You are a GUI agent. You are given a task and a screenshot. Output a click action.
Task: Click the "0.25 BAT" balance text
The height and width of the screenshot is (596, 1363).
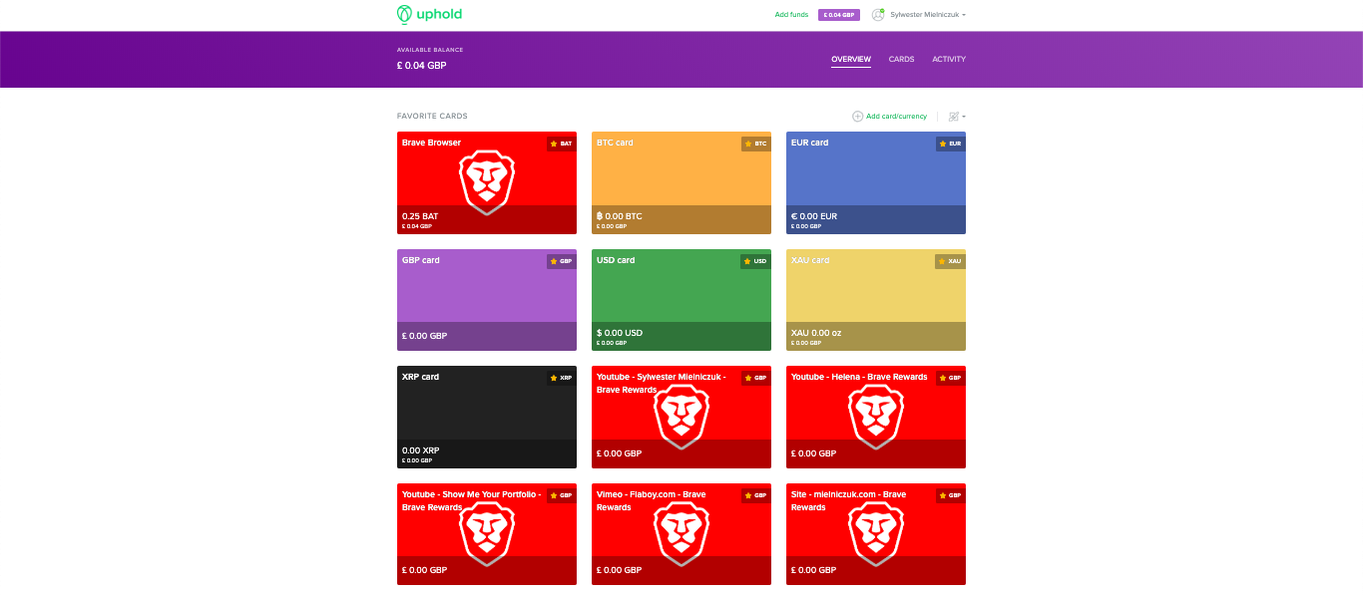pos(420,216)
